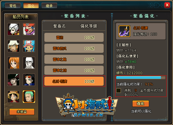The image size is (173, 125).
Task: Switch to the 强化 tab
Action: (31, 6)
